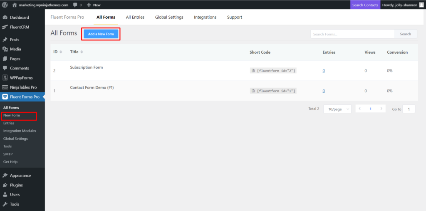Open Dashboard from the sidebar
The width and height of the screenshot is (426, 211).
click(x=19, y=17)
